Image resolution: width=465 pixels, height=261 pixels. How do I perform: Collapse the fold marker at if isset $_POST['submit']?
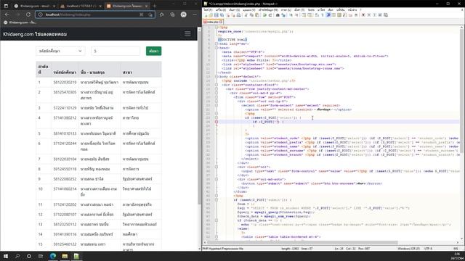click(217, 200)
